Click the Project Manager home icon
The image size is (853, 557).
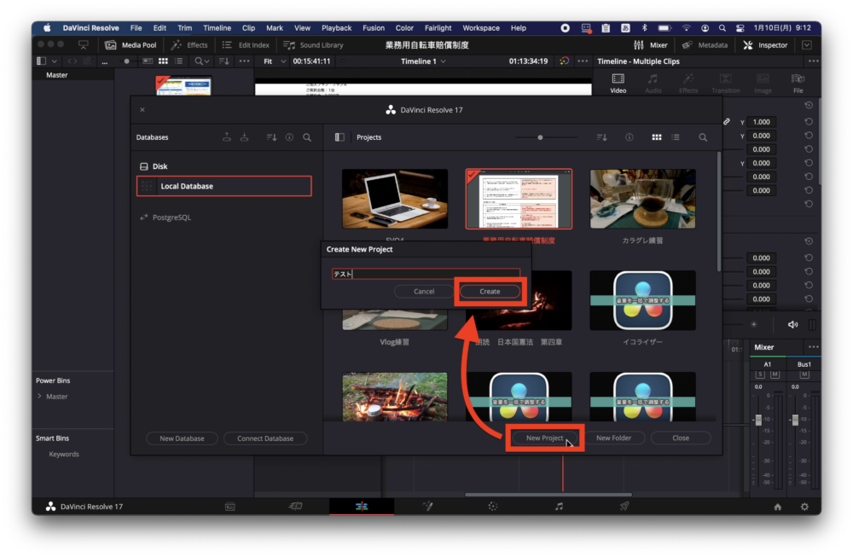(778, 507)
